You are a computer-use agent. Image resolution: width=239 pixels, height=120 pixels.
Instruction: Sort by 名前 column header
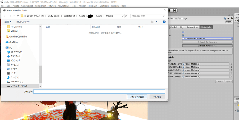click(x=48, y=27)
